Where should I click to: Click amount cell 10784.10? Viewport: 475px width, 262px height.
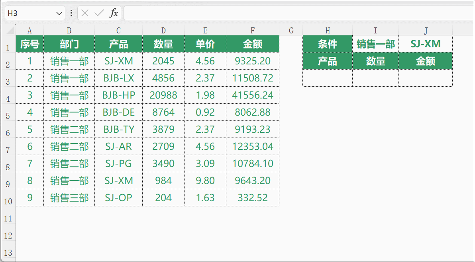[253, 163]
